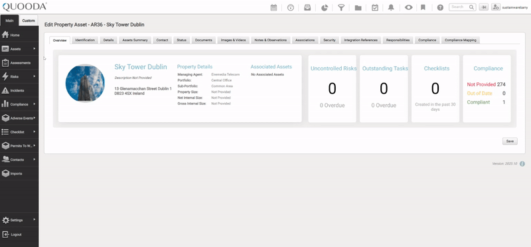Click the Assets sidebar icon
This screenshot has height=247, width=531.
[5, 48]
